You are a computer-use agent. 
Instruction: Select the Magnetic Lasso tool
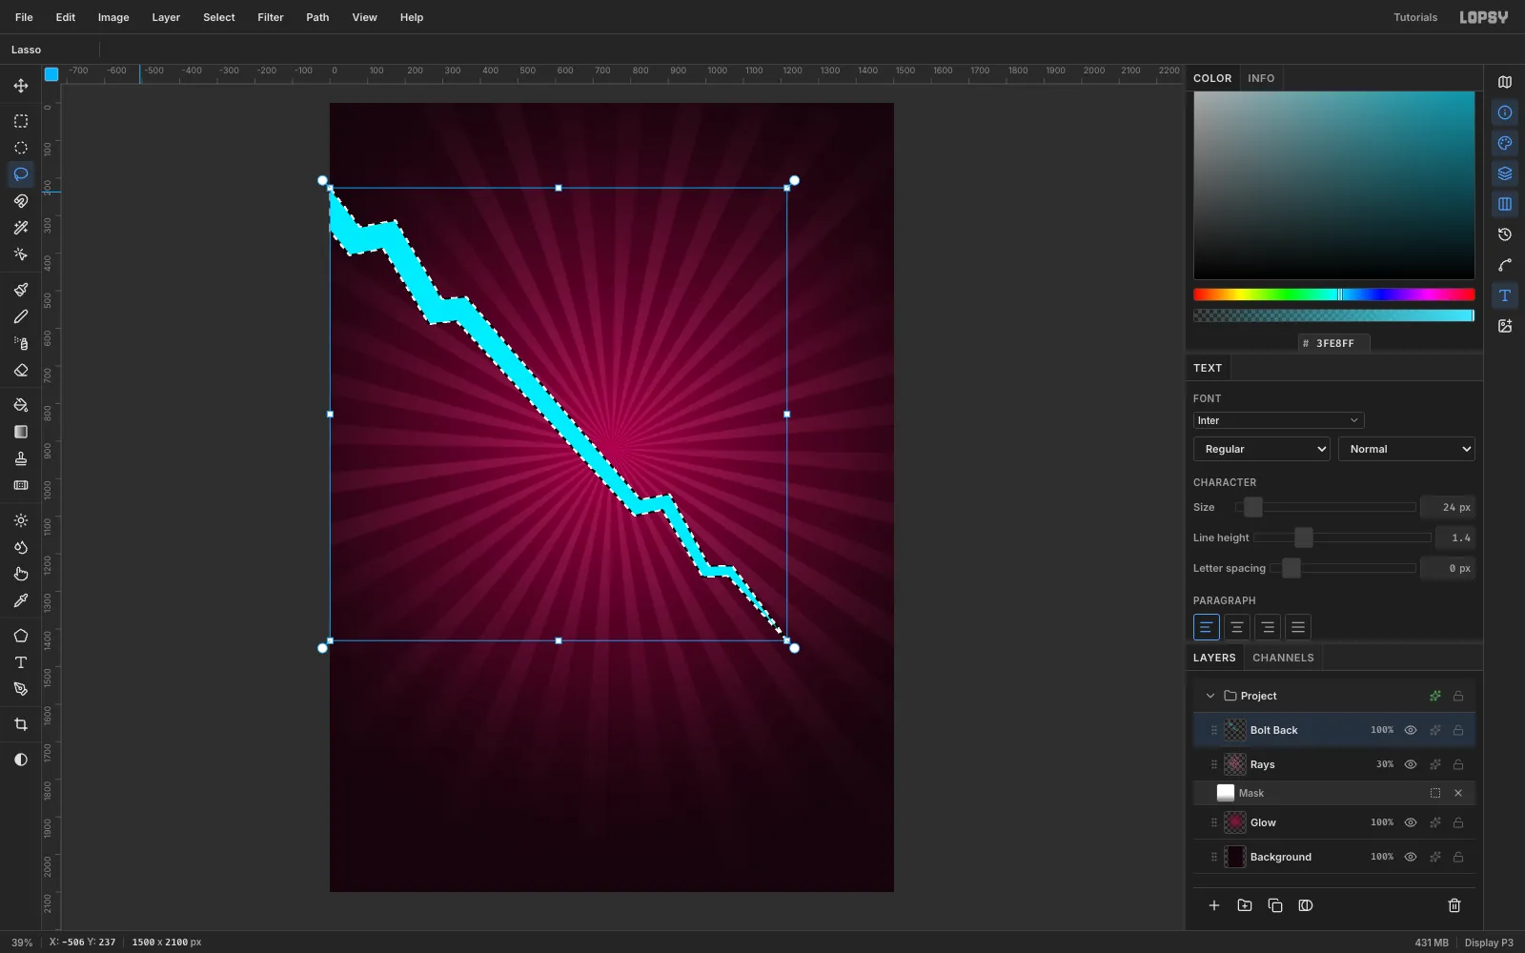pyautogui.click(x=21, y=201)
